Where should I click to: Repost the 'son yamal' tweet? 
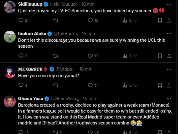55,85
